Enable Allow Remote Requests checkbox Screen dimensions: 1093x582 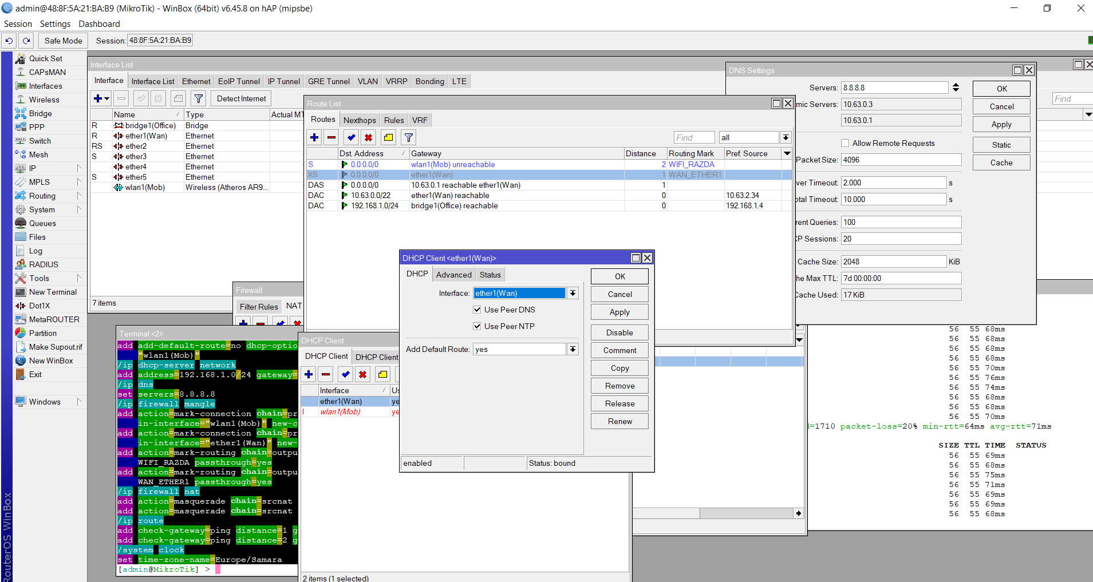845,143
